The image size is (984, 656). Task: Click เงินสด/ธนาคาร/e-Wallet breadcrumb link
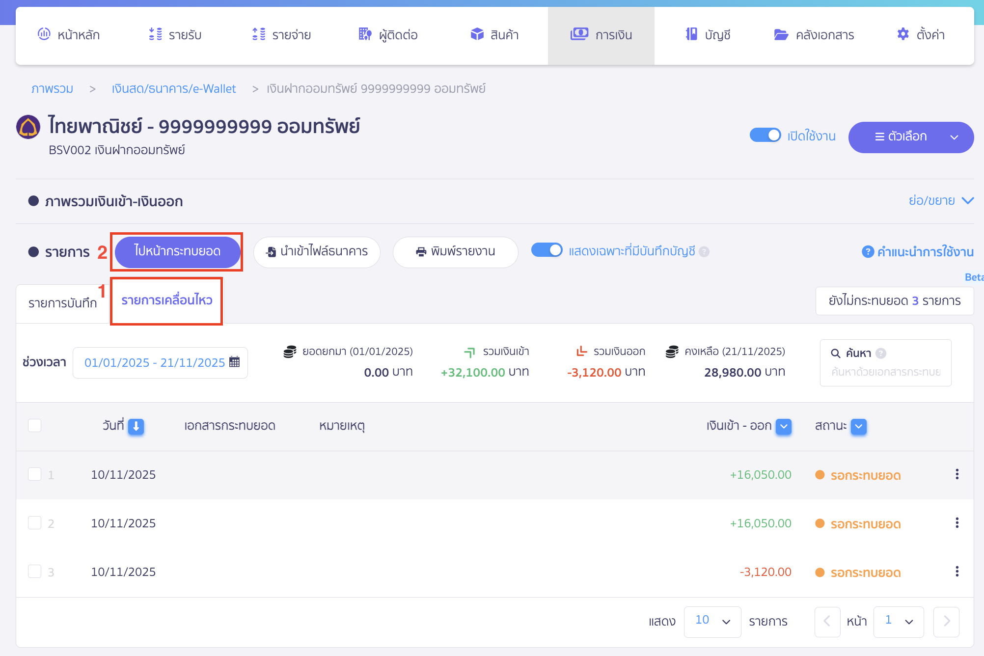coord(174,89)
